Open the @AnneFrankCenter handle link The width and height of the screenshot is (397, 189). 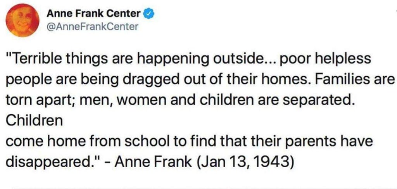tap(92, 26)
